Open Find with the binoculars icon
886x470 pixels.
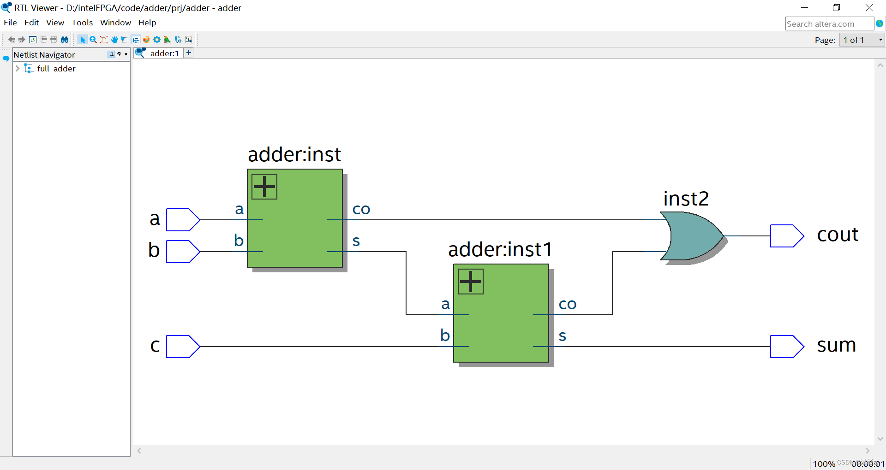coord(65,40)
